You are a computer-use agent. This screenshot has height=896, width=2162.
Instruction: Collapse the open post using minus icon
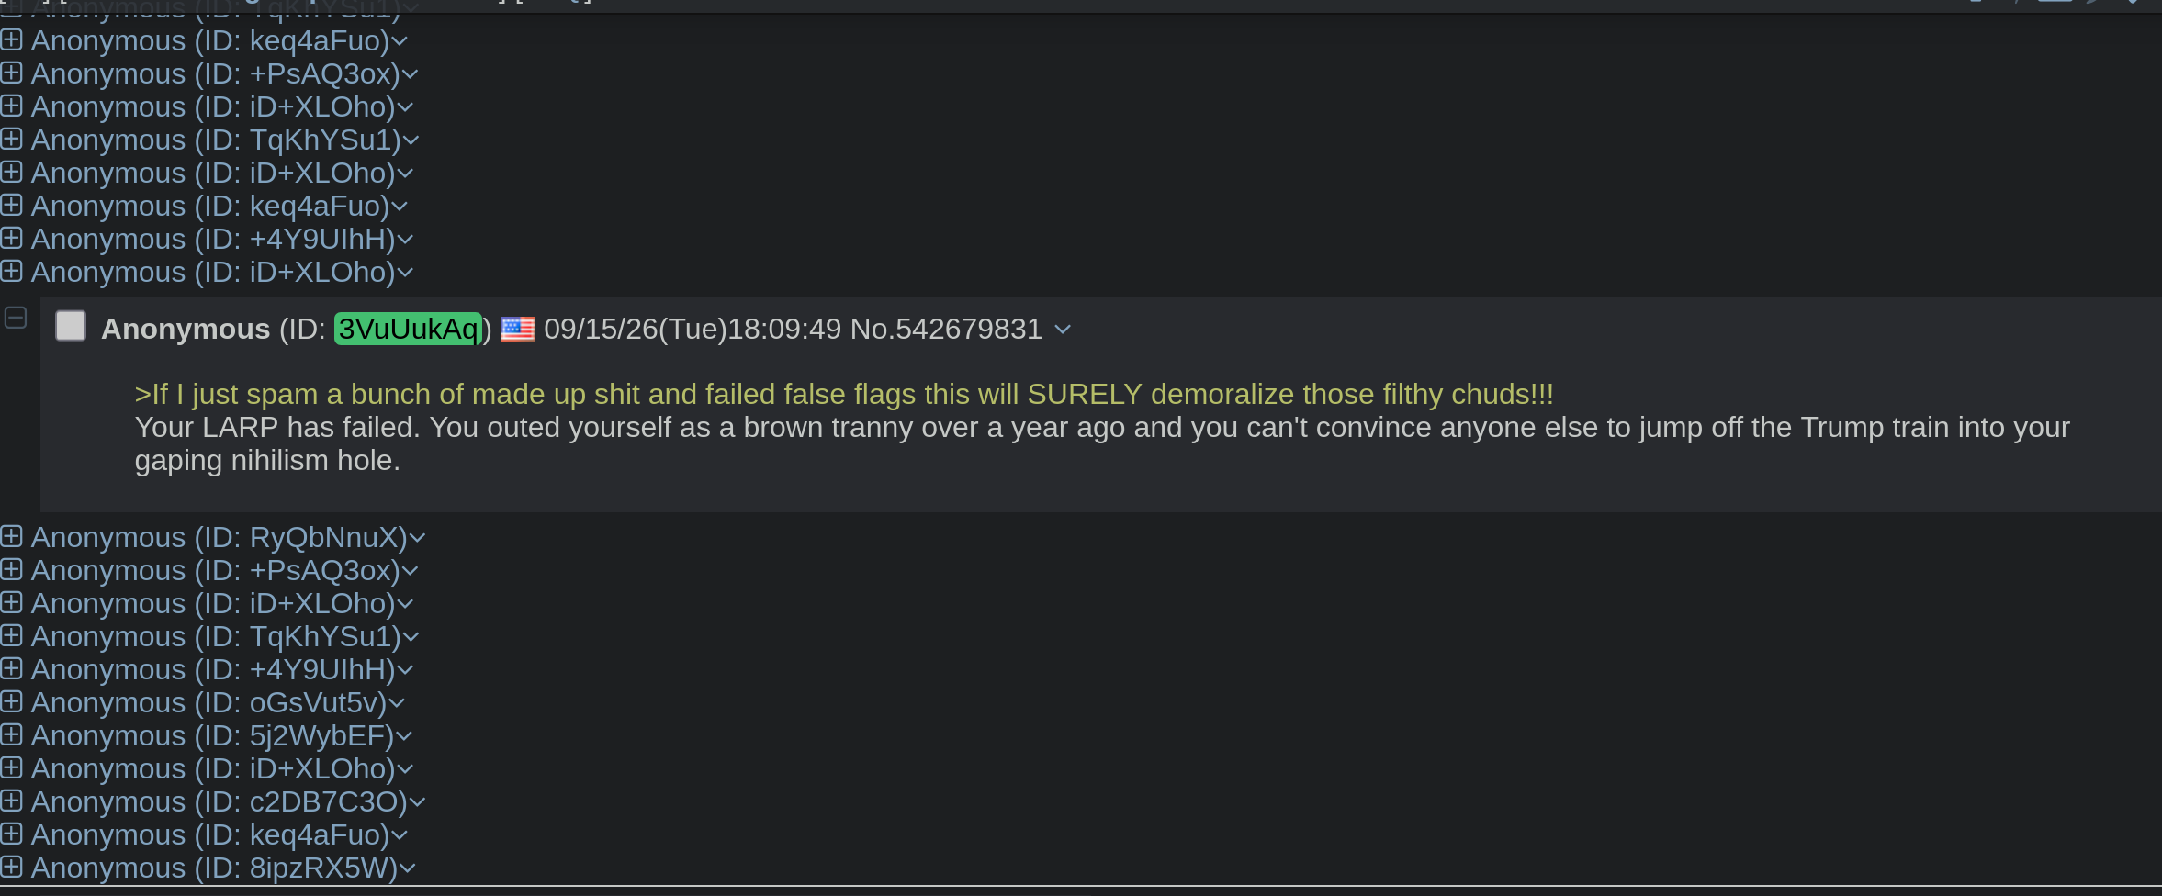pyautogui.click(x=16, y=318)
